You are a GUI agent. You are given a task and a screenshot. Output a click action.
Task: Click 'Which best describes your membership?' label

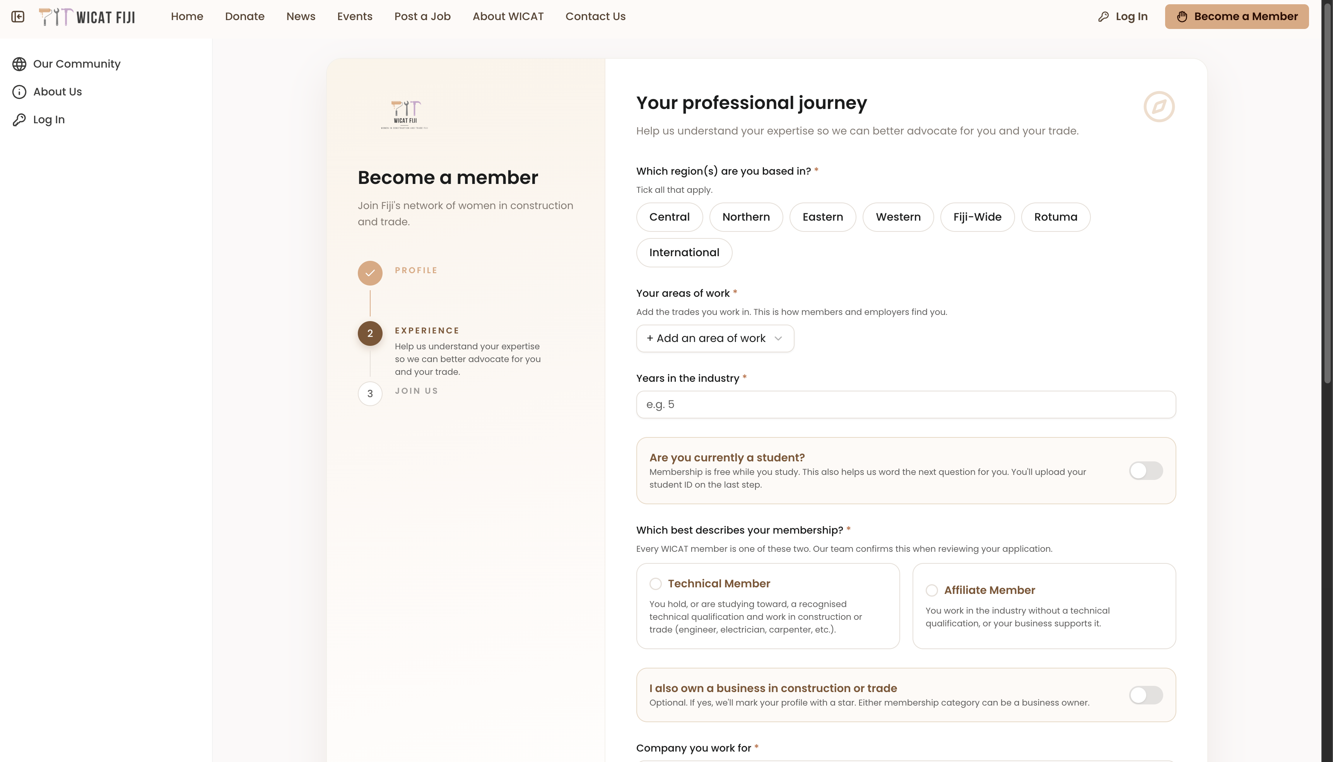point(740,530)
